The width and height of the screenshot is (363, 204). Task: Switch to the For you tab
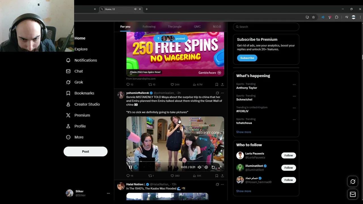click(125, 27)
